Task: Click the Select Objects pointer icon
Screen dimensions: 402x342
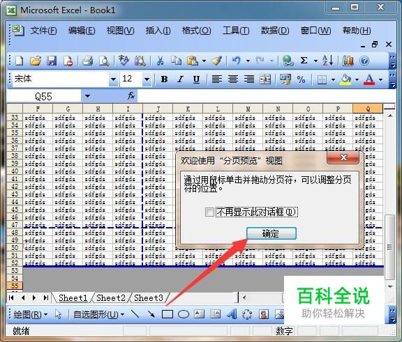Action: pyautogui.click(x=58, y=314)
